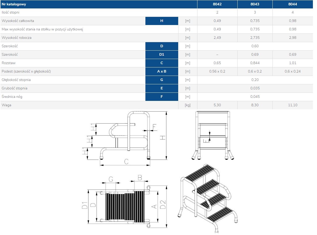The height and width of the screenshot is (235, 317).
Task: Click the 11,10 weight value
Action: point(292,105)
